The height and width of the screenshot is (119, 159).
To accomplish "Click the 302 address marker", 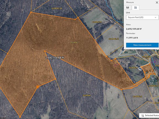I will [126, 52].
